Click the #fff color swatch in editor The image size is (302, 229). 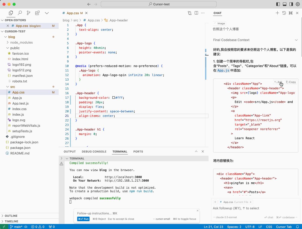[x=114, y=98]
